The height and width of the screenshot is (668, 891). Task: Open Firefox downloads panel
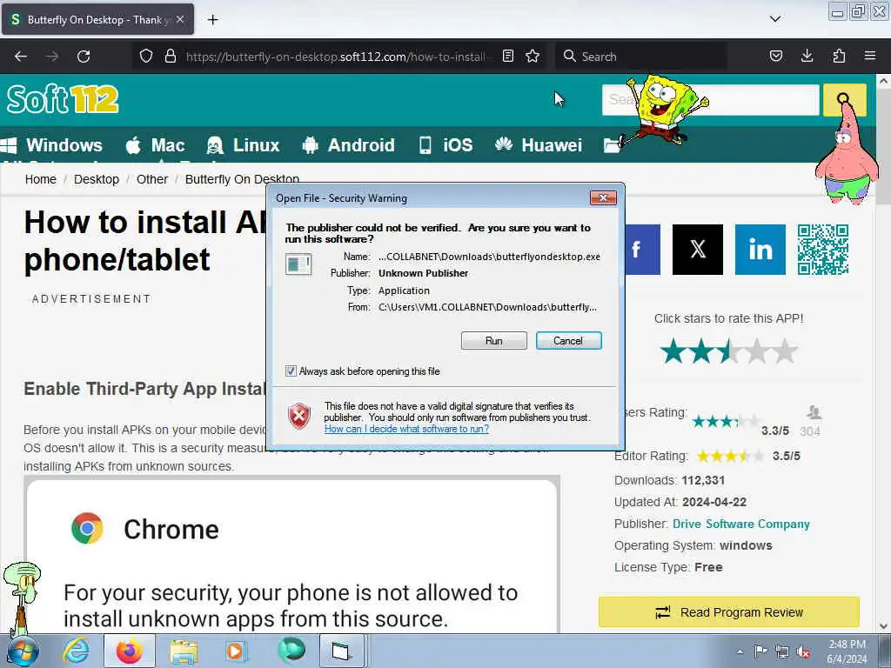click(x=807, y=57)
